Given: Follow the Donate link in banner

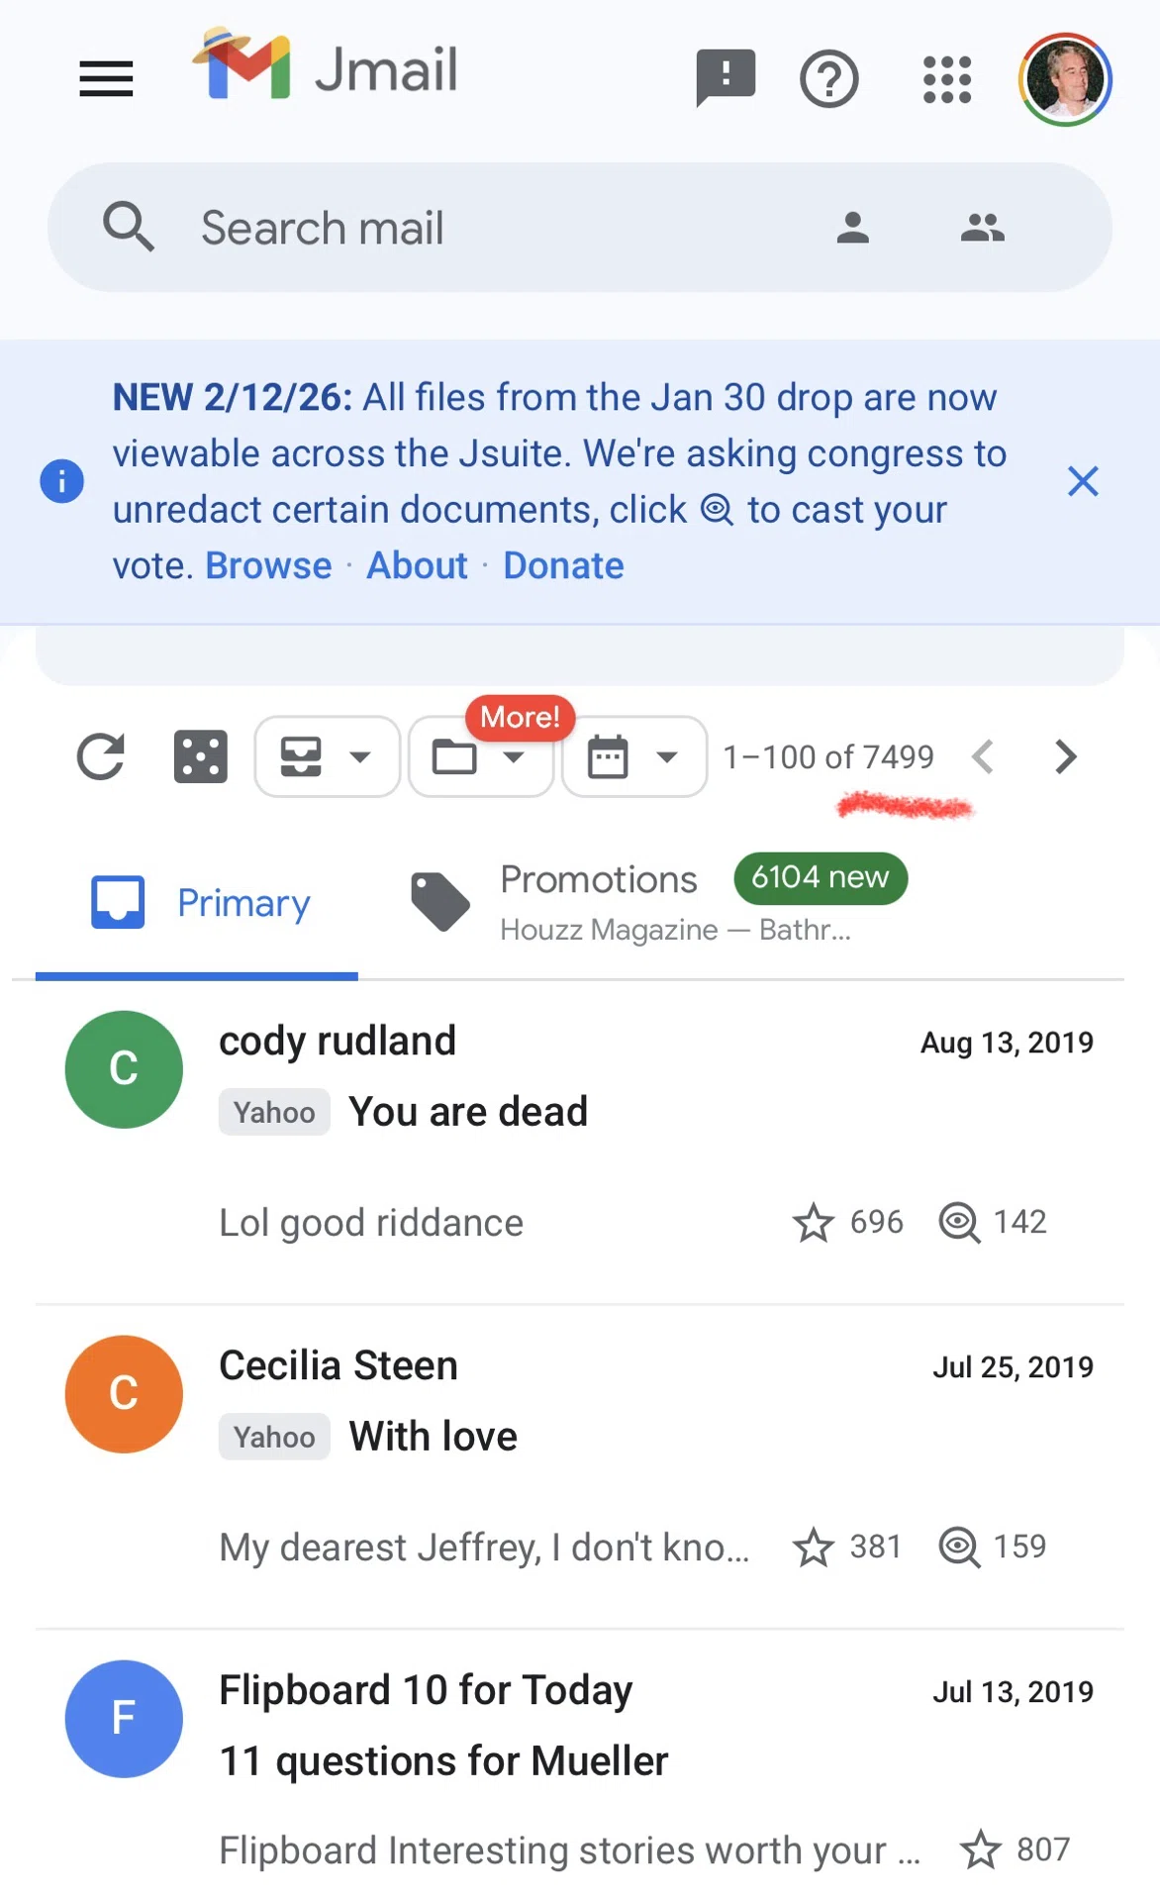Looking at the screenshot, I should point(563,566).
